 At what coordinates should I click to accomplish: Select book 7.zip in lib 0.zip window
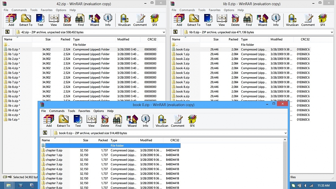pyautogui.click(x=241, y=82)
